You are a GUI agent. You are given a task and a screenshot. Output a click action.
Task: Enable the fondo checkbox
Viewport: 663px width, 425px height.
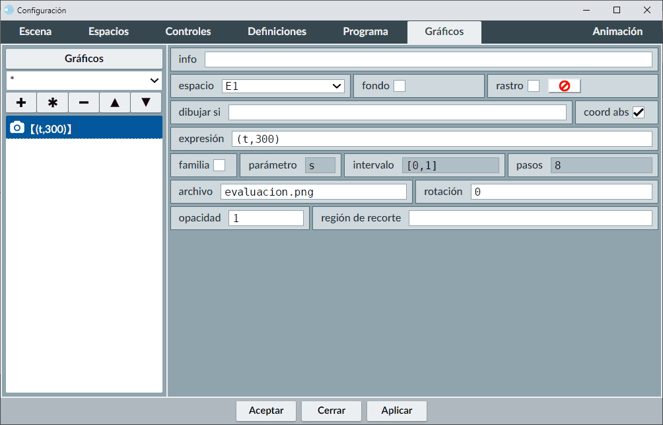tap(400, 86)
